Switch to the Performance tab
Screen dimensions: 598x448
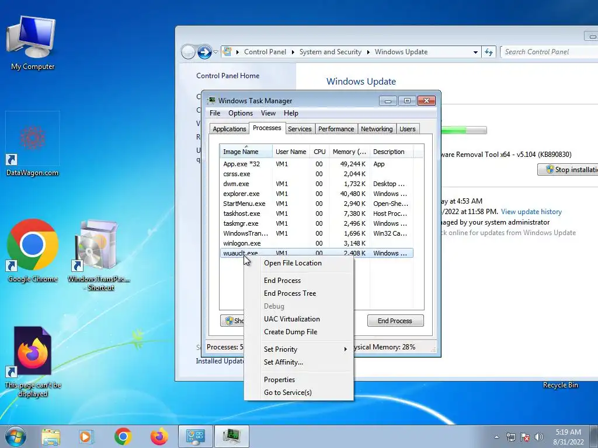coord(336,129)
